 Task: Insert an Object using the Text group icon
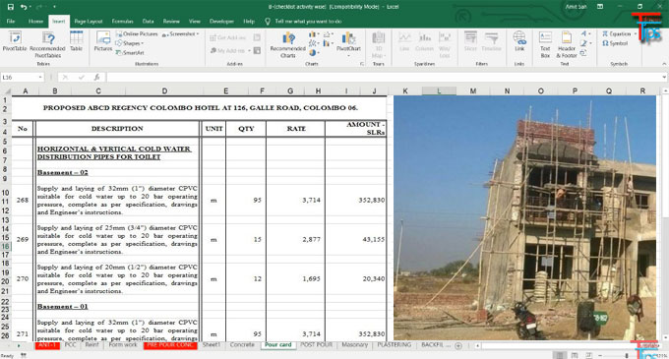[583, 53]
